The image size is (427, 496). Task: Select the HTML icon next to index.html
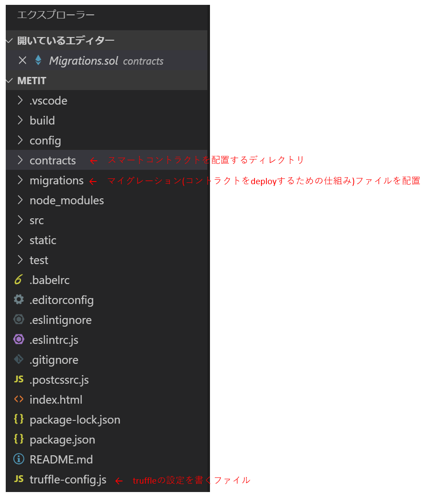19,399
